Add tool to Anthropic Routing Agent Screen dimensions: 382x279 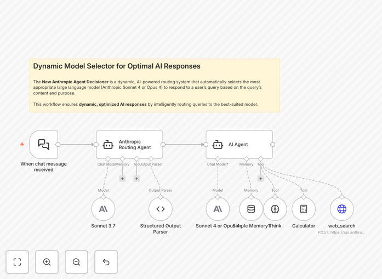pos(136,179)
